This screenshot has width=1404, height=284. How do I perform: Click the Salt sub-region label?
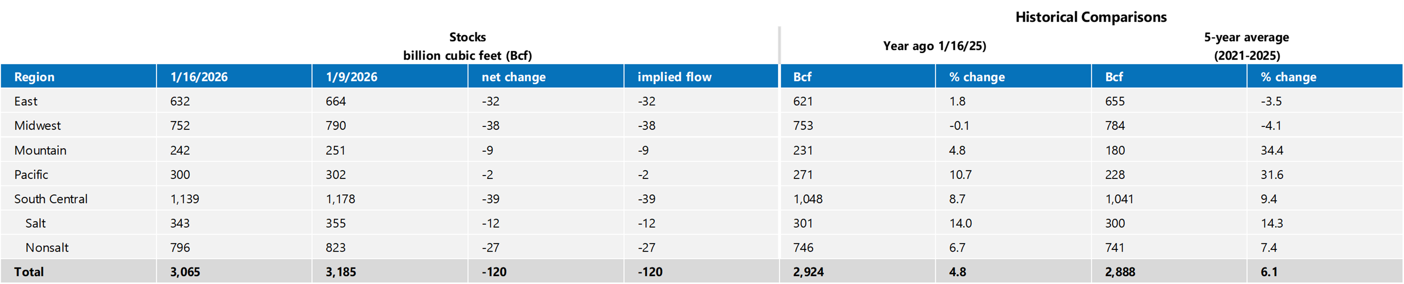(x=35, y=223)
